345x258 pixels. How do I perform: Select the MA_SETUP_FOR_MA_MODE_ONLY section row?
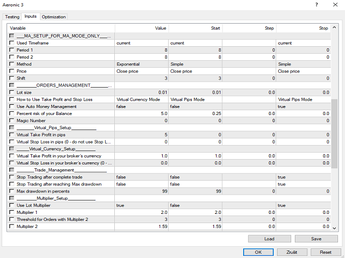pos(169,36)
